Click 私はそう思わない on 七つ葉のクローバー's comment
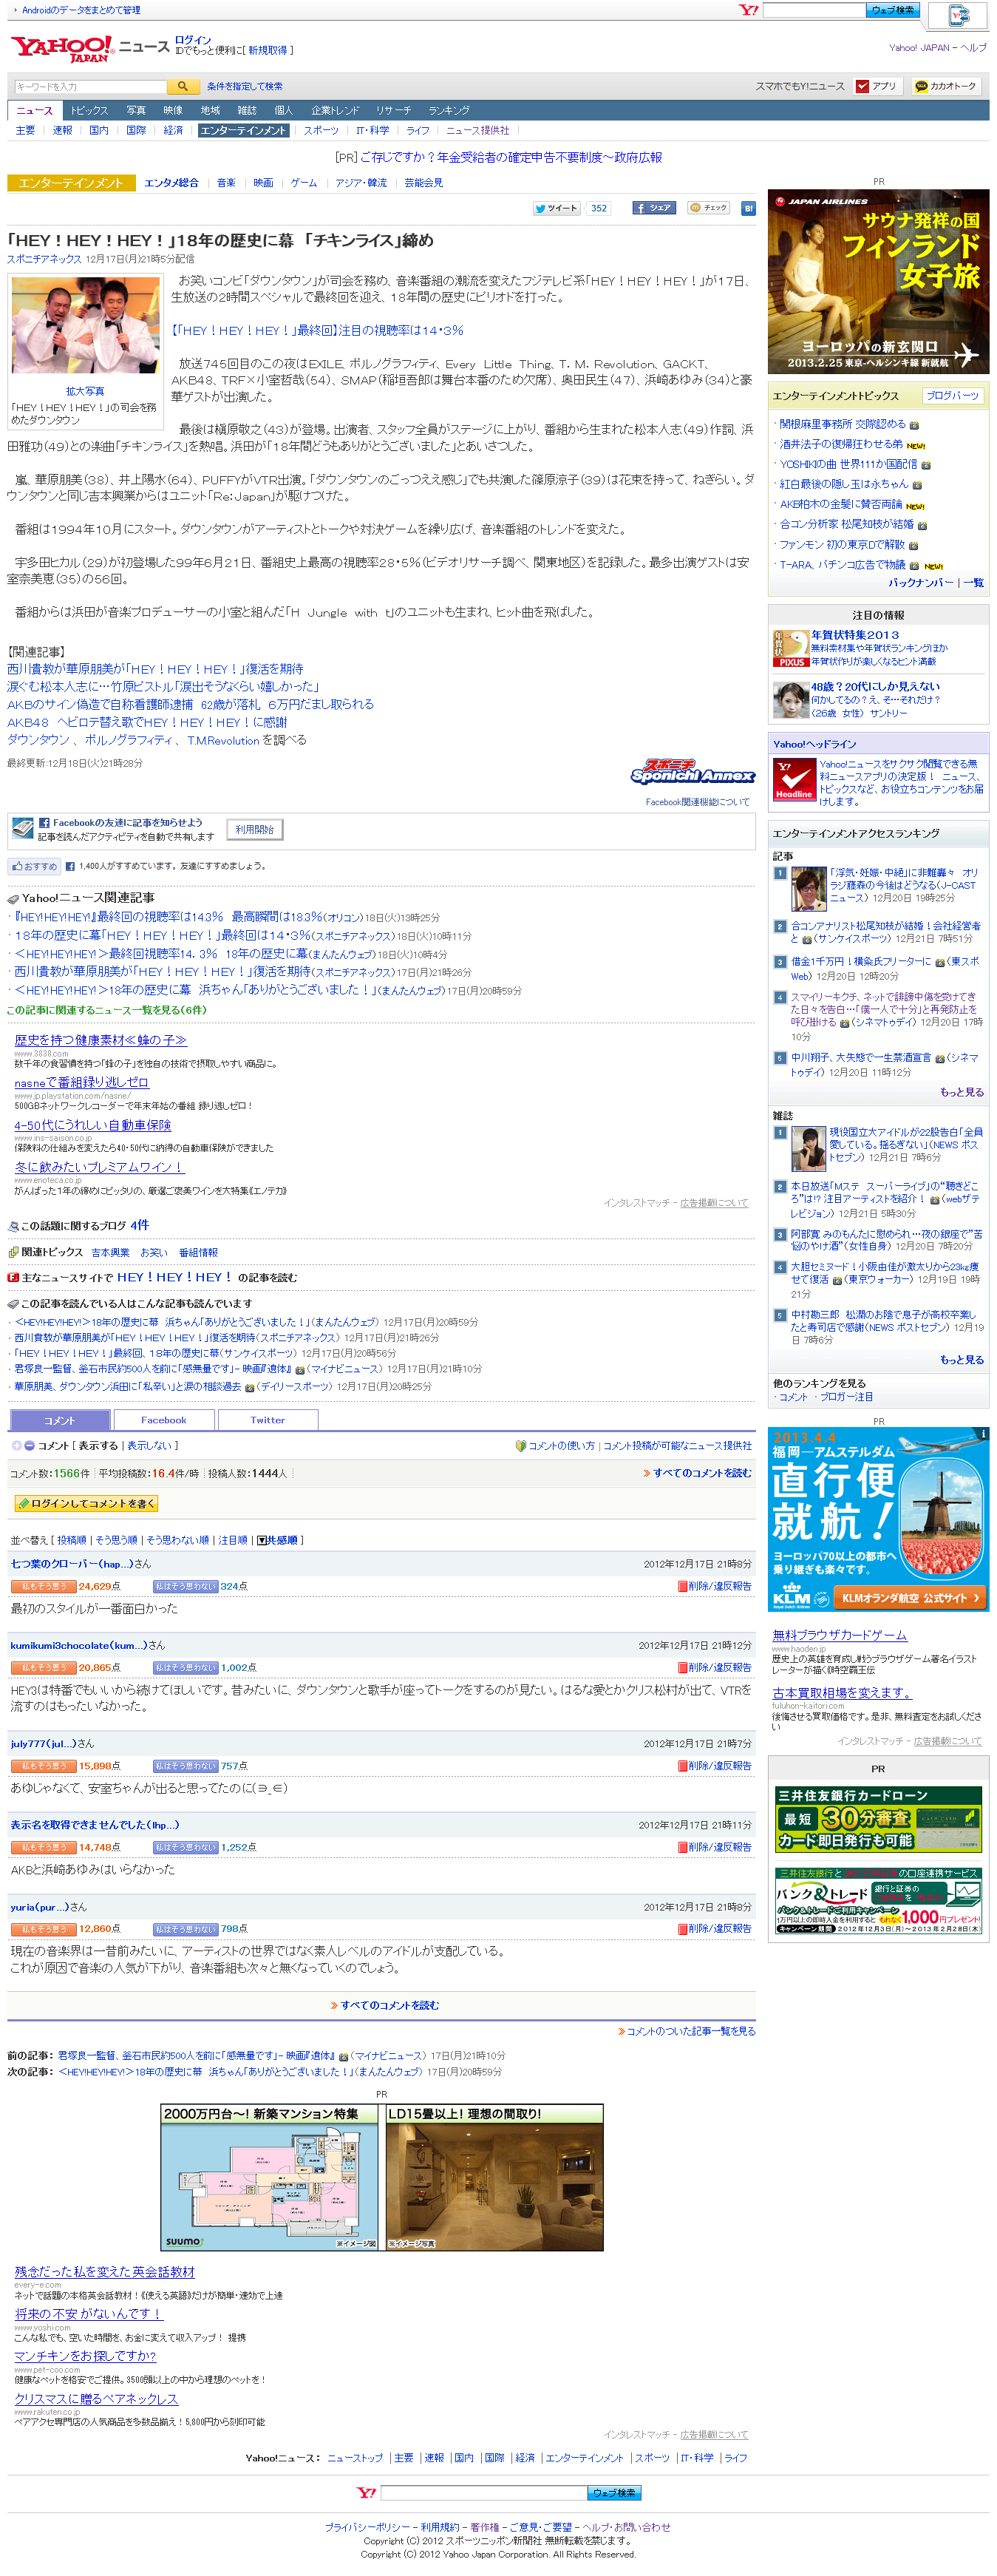The image size is (997, 2576). click(186, 1586)
